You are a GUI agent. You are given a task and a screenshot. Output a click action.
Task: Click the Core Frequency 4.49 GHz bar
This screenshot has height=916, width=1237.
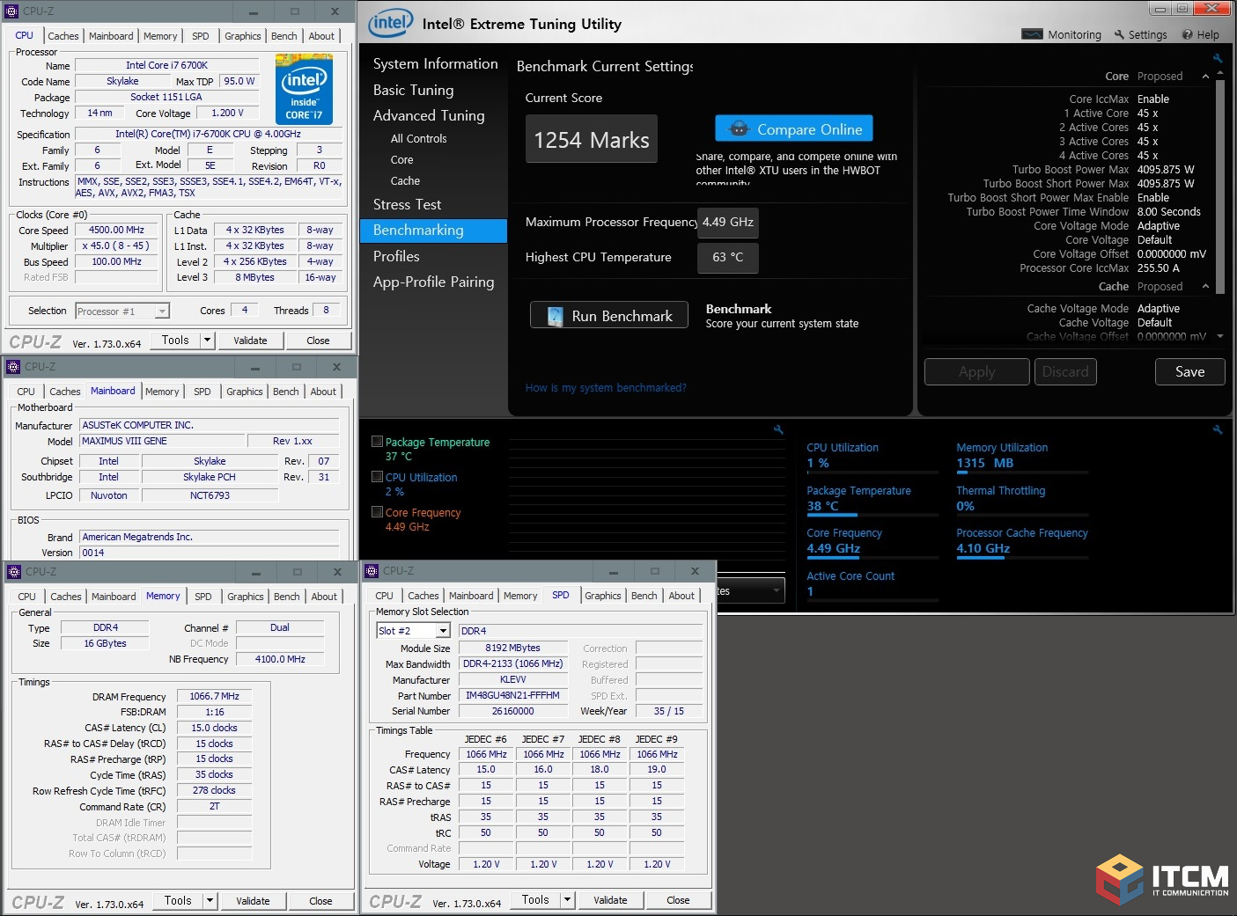[x=873, y=558]
